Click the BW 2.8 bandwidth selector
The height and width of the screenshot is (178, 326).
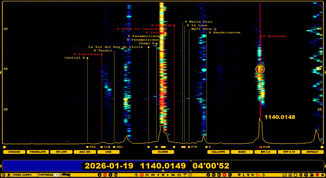click(265, 152)
